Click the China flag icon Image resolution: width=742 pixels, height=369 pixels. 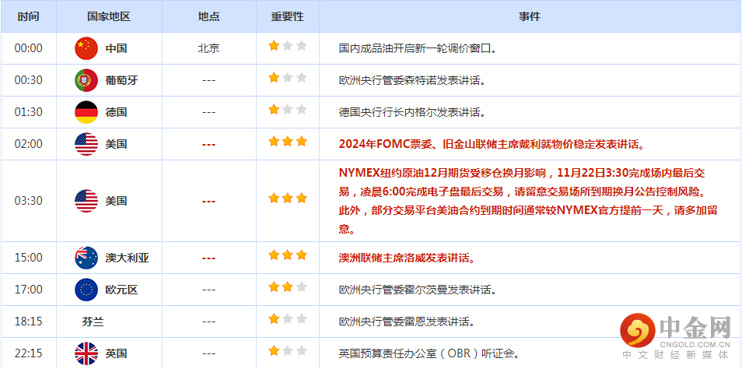(86, 48)
